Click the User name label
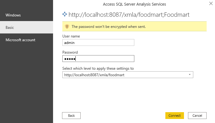The width and height of the screenshot is (215, 123). (71, 36)
